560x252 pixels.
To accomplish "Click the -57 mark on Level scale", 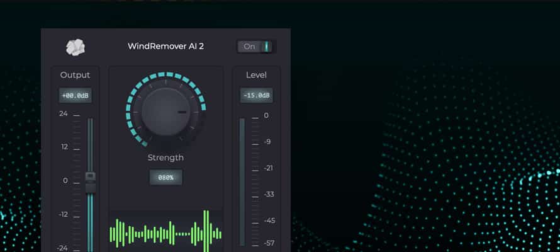I will coord(269,243).
